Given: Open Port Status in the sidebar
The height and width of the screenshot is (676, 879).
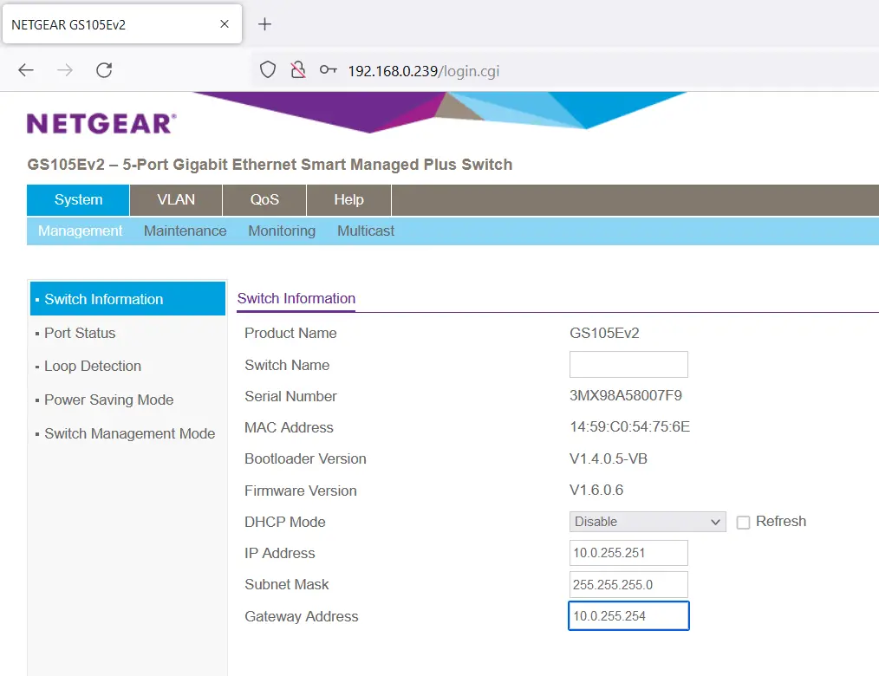Looking at the screenshot, I should point(80,333).
